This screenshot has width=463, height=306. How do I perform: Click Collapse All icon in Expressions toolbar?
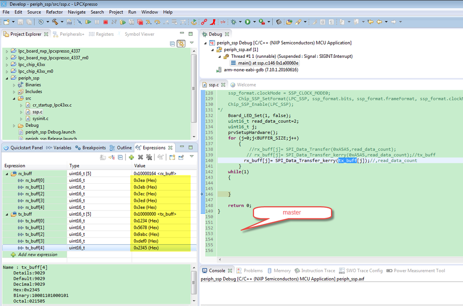[120, 157]
